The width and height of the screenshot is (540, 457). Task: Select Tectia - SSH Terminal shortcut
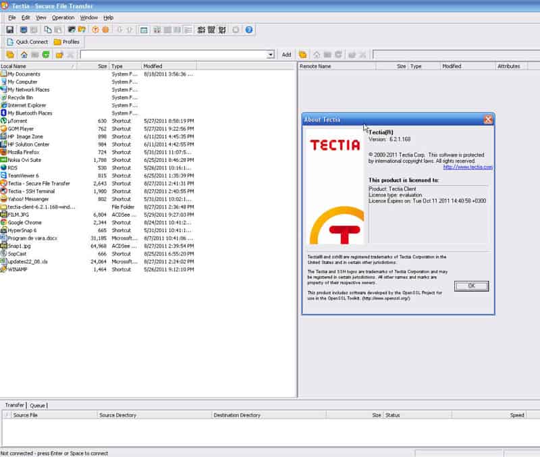pyautogui.click(x=31, y=191)
